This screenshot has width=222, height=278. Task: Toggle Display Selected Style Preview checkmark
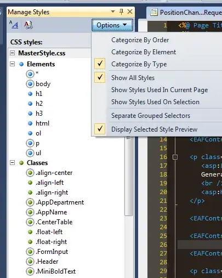pos(100,129)
